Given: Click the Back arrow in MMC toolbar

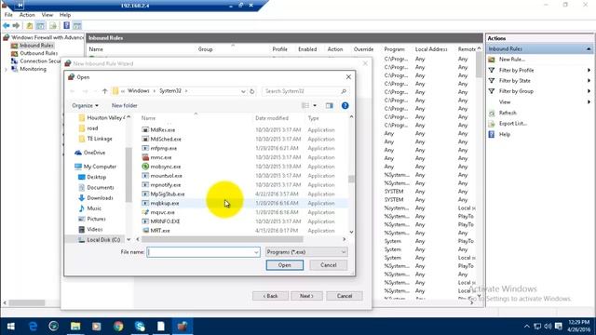Looking at the screenshot, I should 7,25.
